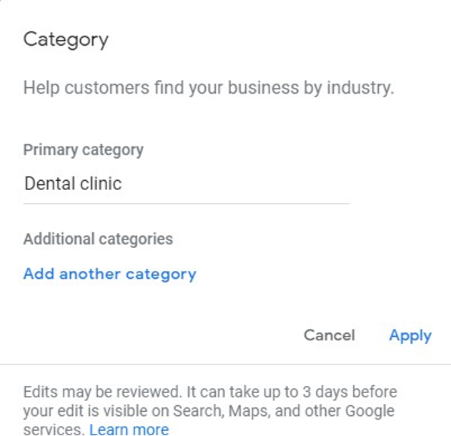Add another category
Screen dimensions: 451x436
tap(109, 274)
